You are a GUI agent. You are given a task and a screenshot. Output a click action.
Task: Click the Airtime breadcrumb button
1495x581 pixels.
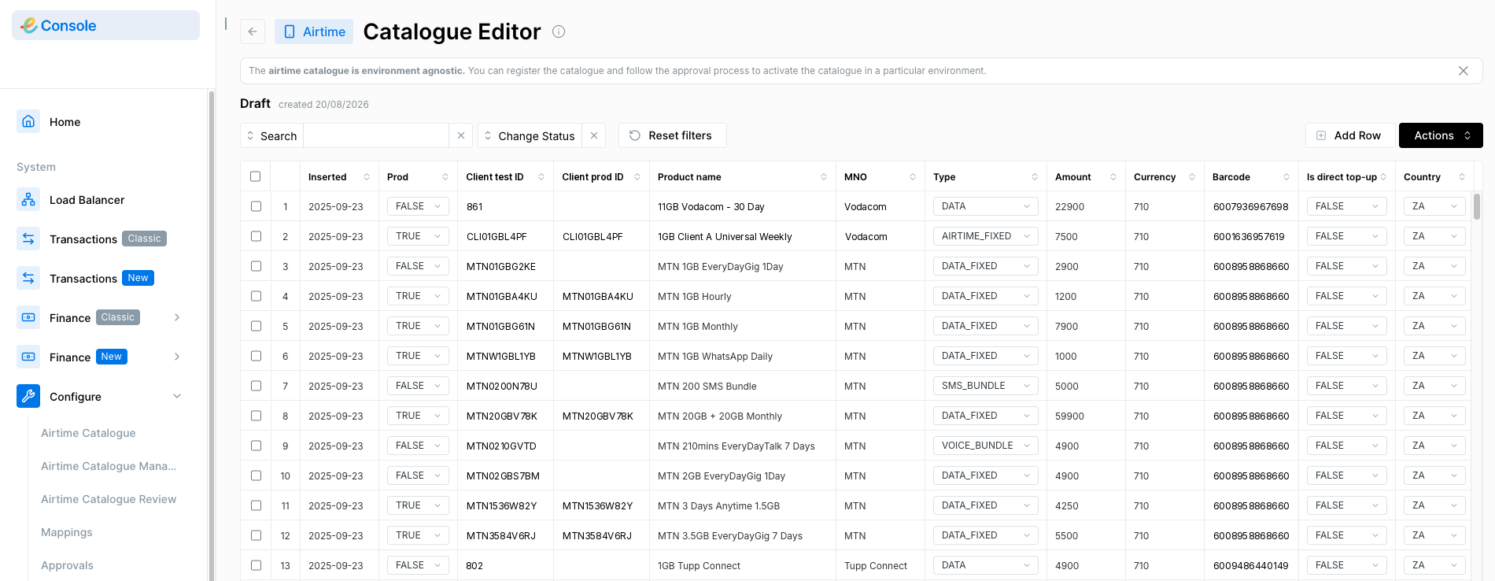314,31
